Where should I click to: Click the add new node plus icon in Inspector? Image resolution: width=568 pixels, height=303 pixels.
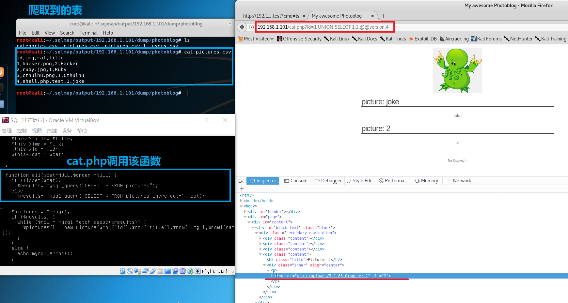coord(242,189)
